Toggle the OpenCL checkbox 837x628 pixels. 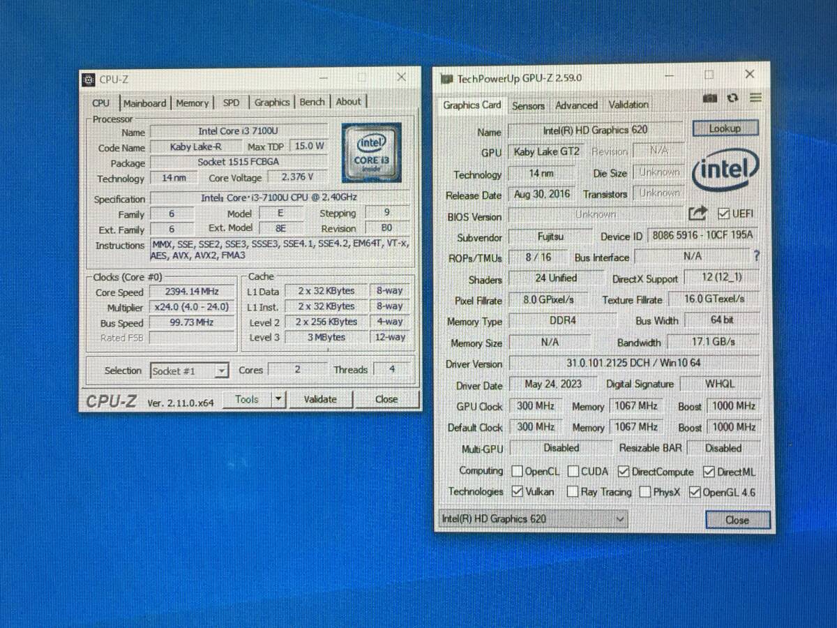click(518, 472)
